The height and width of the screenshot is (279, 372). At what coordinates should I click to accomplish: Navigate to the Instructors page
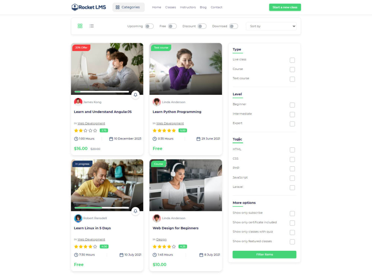tap(187, 7)
